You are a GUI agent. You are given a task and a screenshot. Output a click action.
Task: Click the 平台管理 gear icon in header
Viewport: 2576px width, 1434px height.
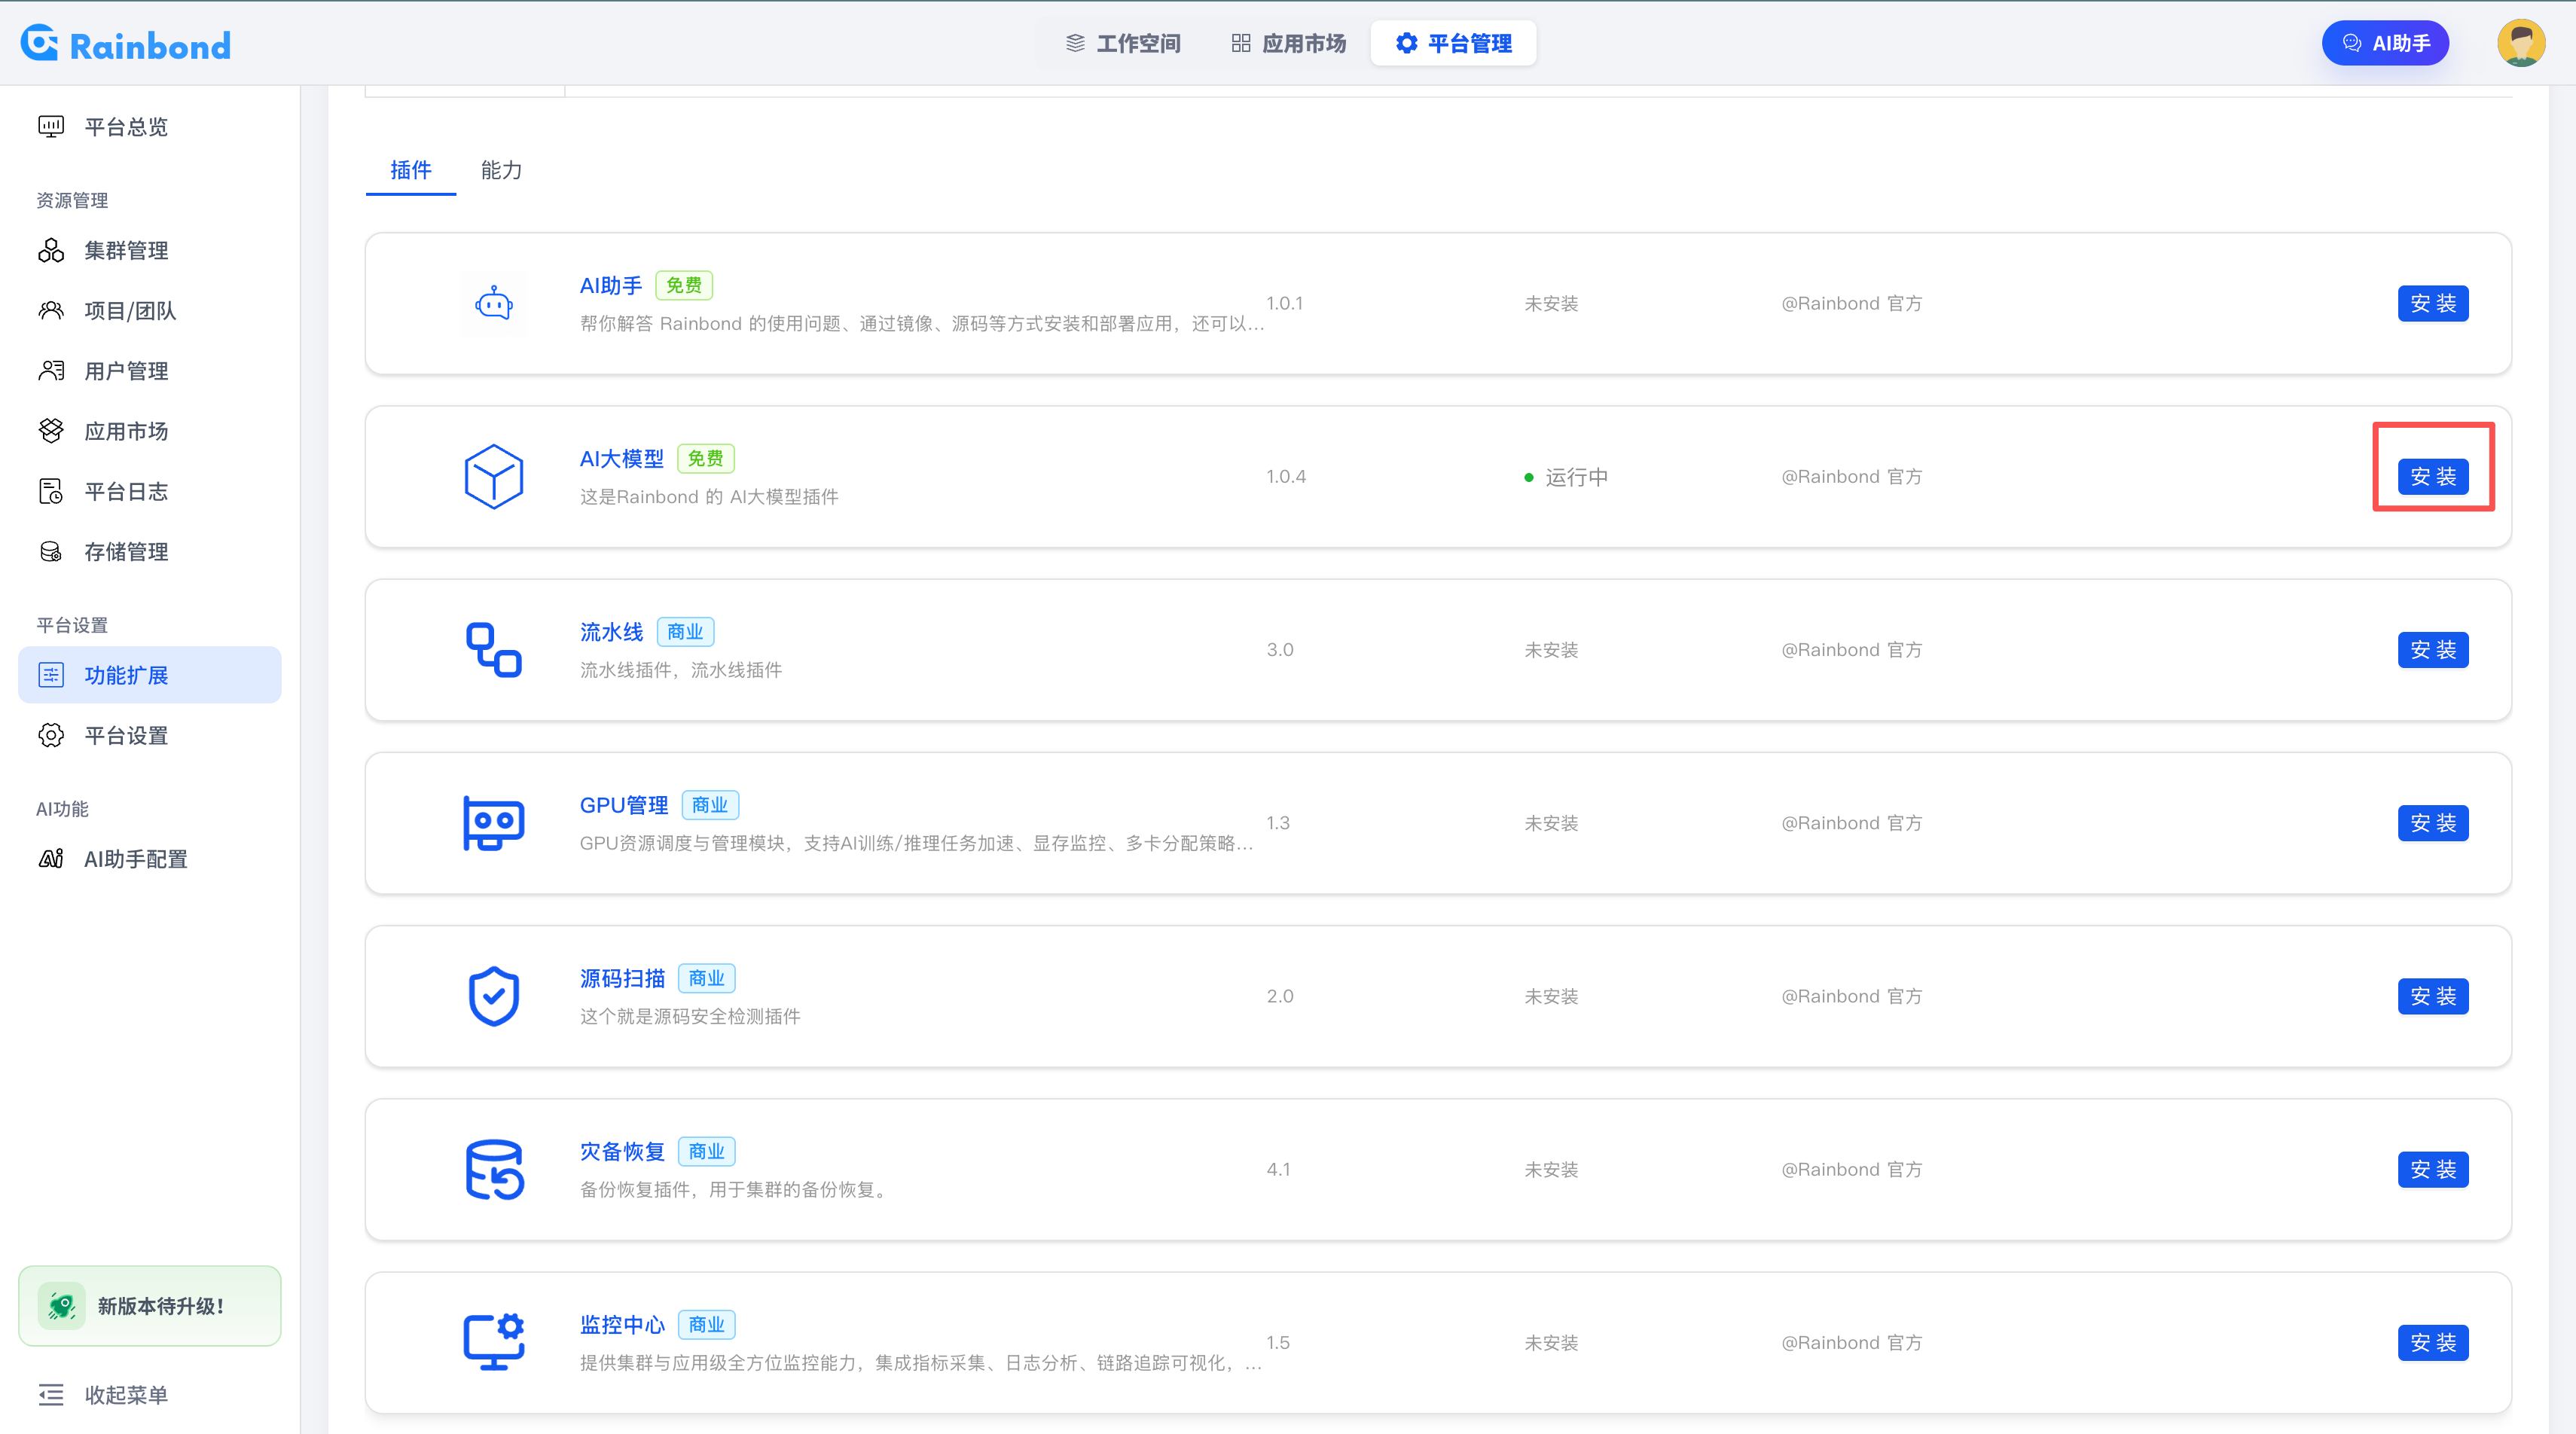[1406, 43]
